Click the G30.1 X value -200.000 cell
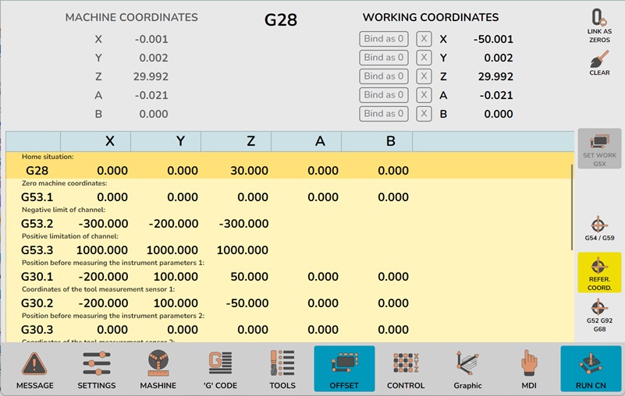The height and width of the screenshot is (396, 625). point(101,277)
